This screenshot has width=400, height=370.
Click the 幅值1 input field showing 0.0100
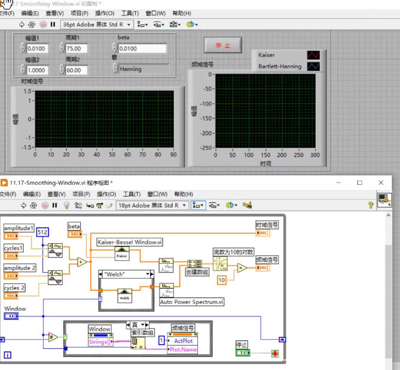tap(37, 48)
